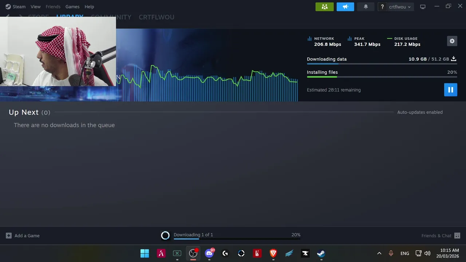
Task: Click the bottom Downloading 1 of 1 progress bar
Action: point(237,239)
